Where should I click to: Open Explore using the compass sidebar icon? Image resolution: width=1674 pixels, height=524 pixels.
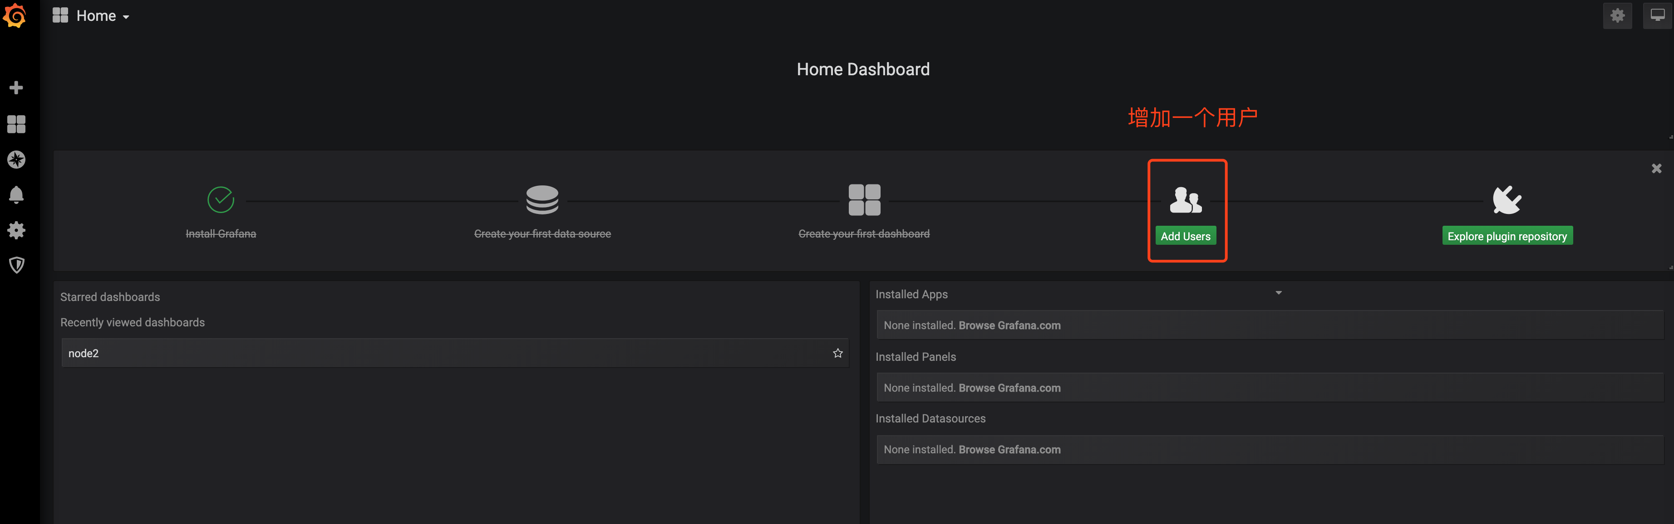pos(15,159)
